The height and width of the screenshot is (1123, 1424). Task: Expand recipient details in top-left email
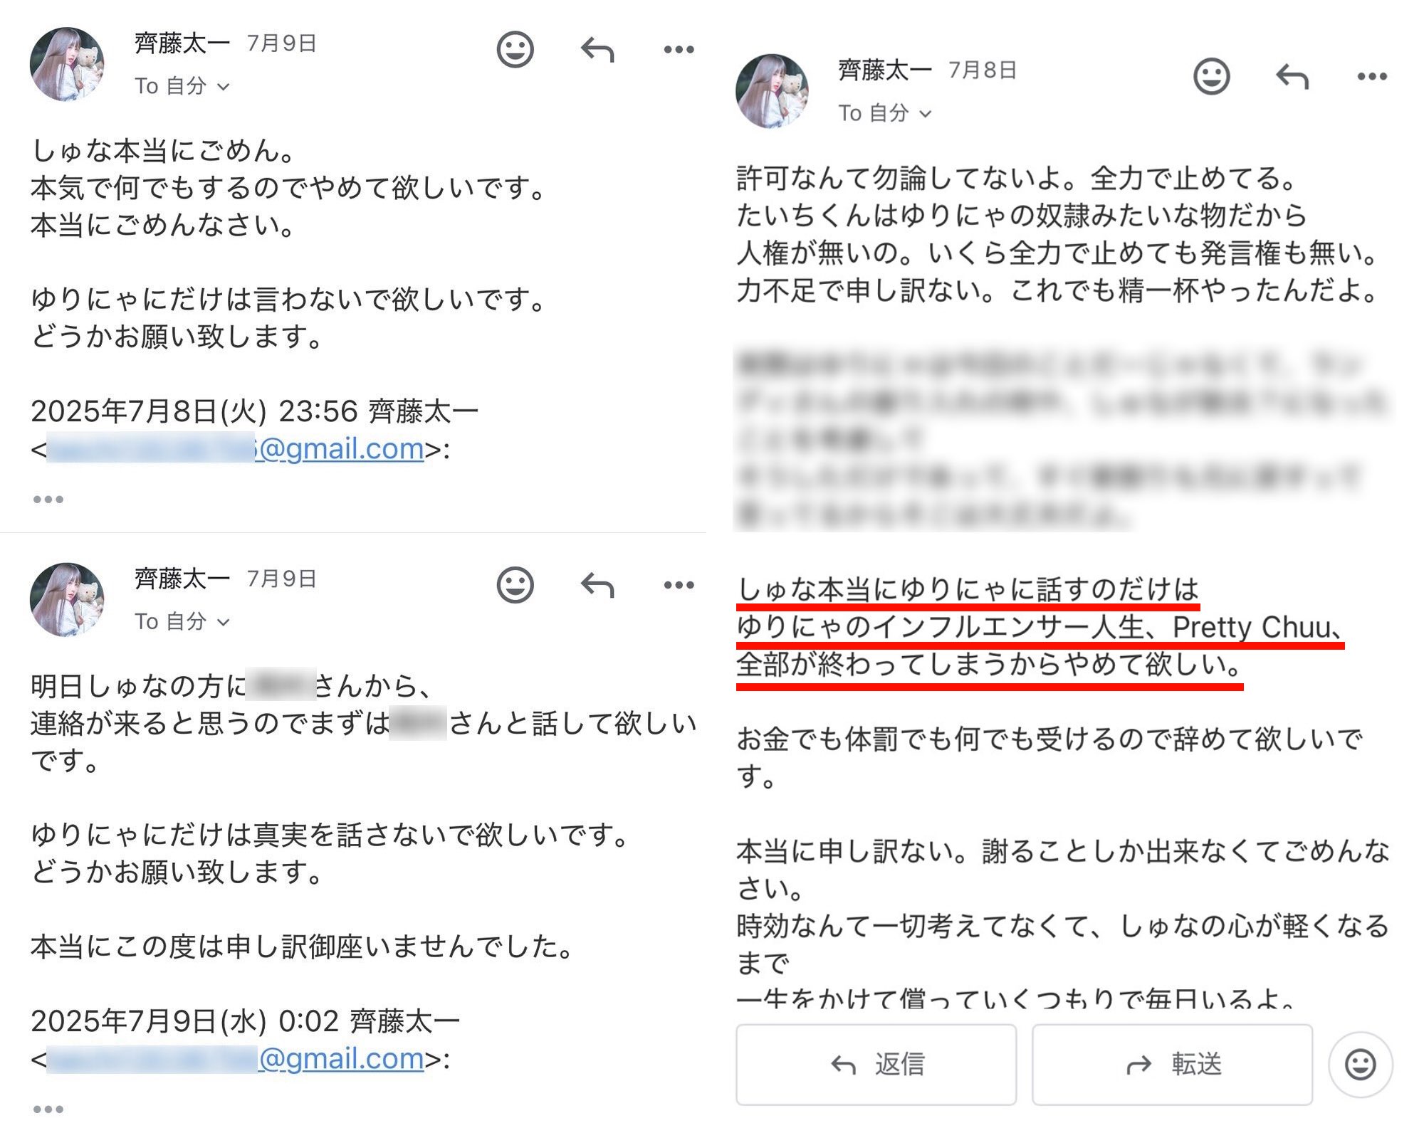[182, 86]
